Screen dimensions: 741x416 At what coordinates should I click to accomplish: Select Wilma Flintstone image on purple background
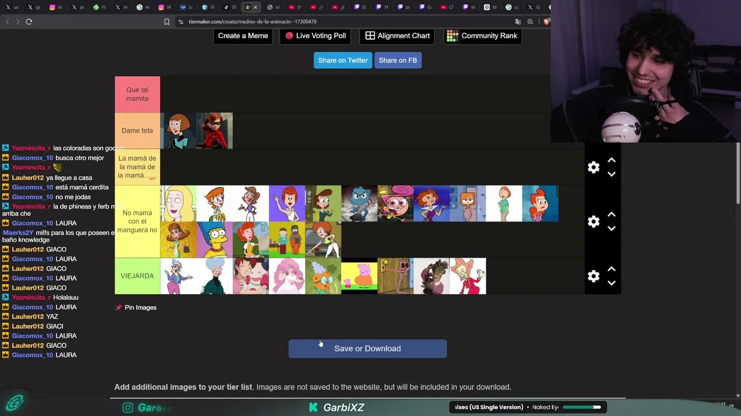(287, 203)
